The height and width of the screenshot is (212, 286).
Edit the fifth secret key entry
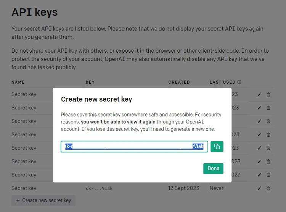point(259,148)
